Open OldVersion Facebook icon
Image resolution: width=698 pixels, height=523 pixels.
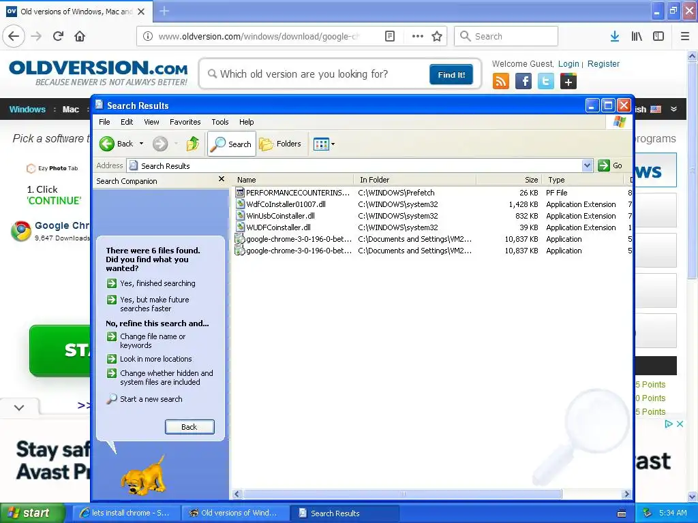pyautogui.click(x=523, y=82)
